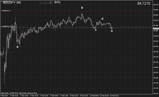Select the NZDJPY M5 chart title
The image size is (159, 97).
(12, 3)
